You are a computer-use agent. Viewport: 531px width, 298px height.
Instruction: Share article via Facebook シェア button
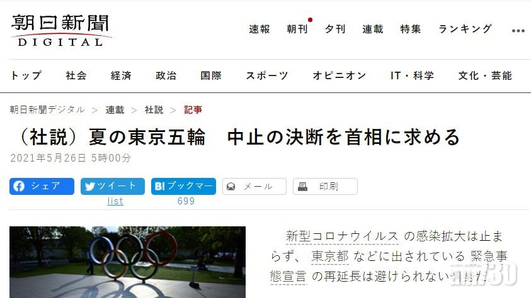coord(42,186)
